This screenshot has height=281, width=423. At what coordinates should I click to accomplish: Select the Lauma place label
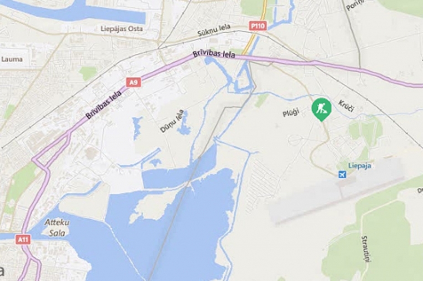(x=12, y=59)
